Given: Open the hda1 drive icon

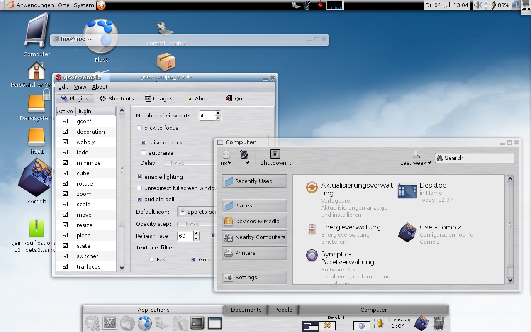Looking at the screenshot, I should (x=37, y=137).
